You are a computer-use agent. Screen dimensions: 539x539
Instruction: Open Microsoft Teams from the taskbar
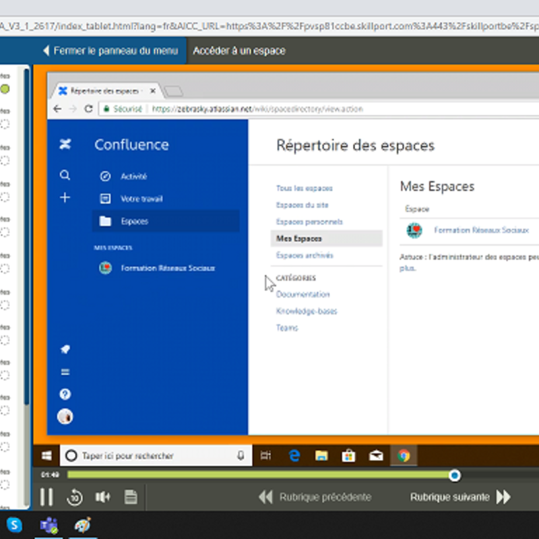49,526
